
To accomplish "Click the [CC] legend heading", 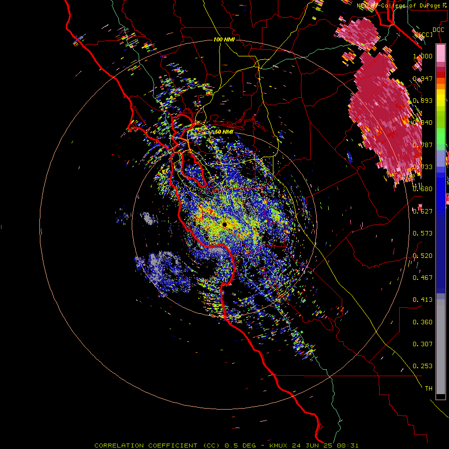I will (x=426, y=35).
